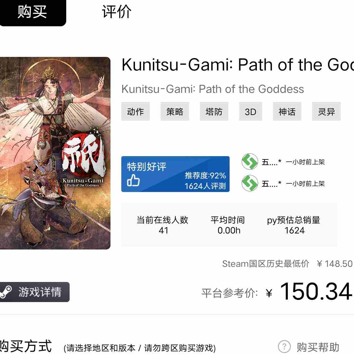This screenshot has height=354, width=354.
Task: Click the second seller's green avatar icon
Action: [250, 183]
